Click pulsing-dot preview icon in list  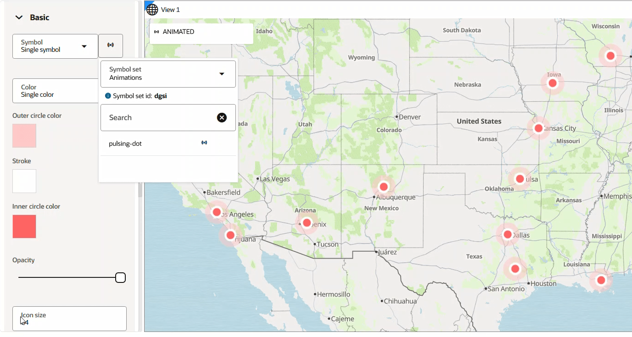(204, 143)
